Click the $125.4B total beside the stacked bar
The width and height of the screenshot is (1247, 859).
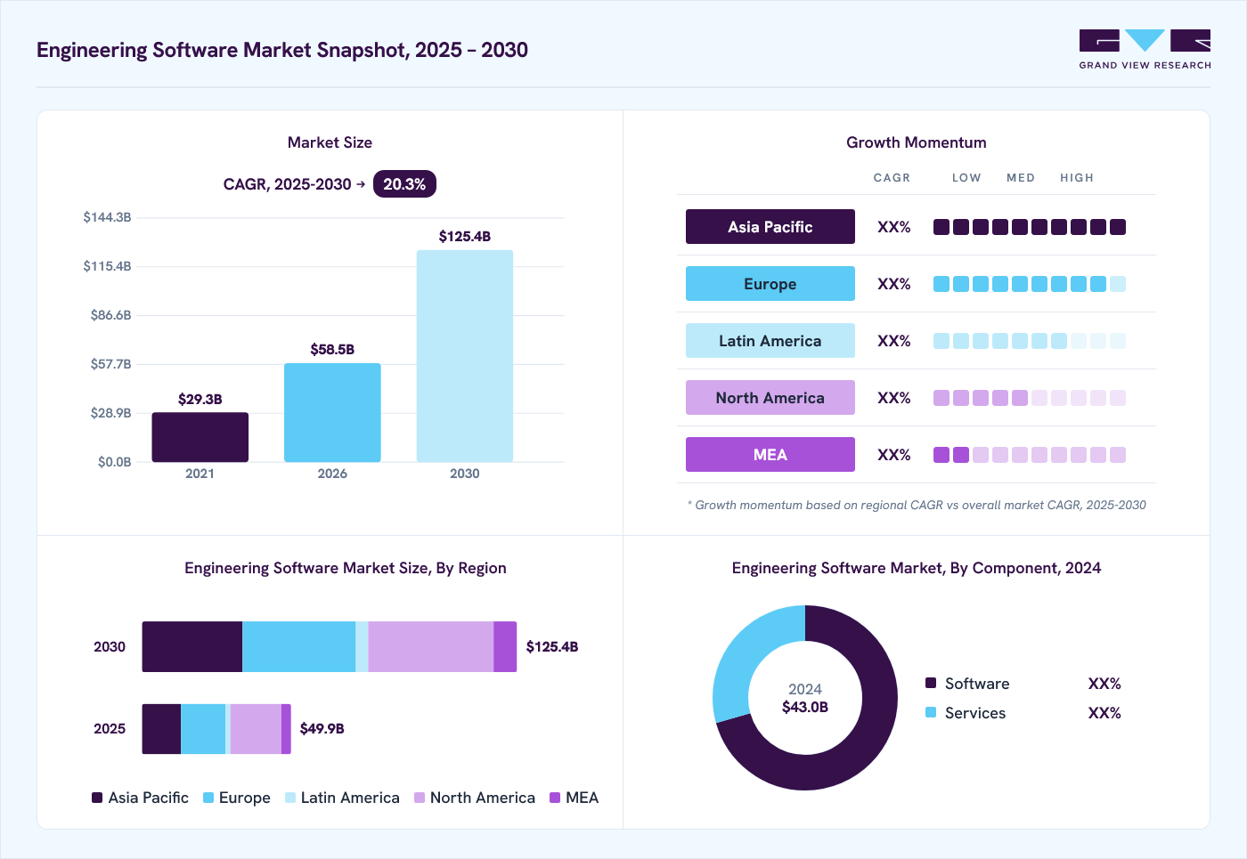[x=552, y=646]
